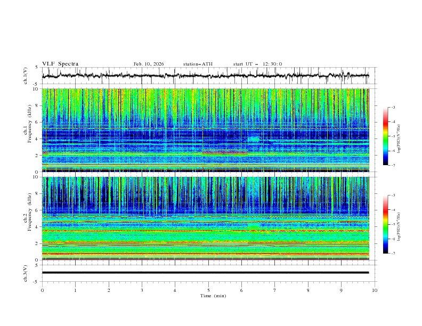Click the time axis tick label "1"
The image size is (422, 326).
75,290
